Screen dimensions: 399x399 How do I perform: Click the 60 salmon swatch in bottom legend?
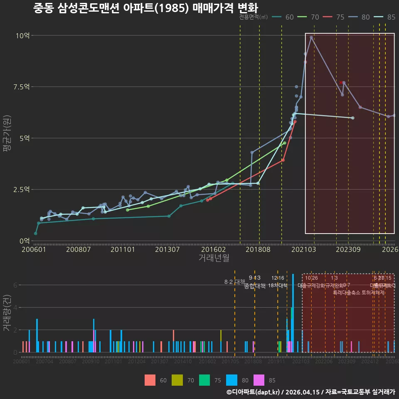150,380
